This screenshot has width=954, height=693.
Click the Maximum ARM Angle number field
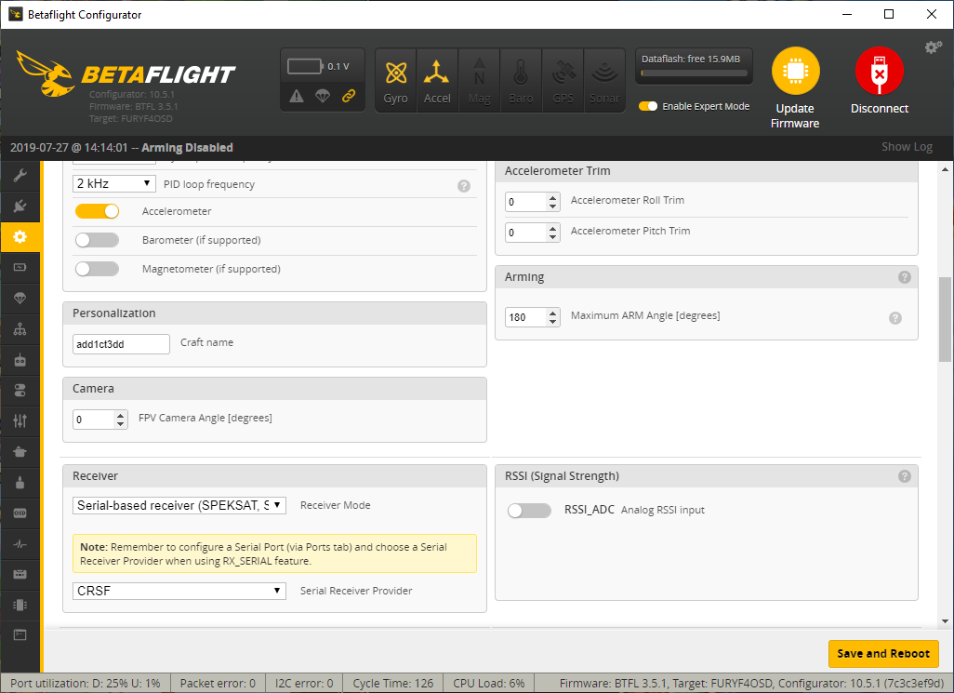coord(533,317)
